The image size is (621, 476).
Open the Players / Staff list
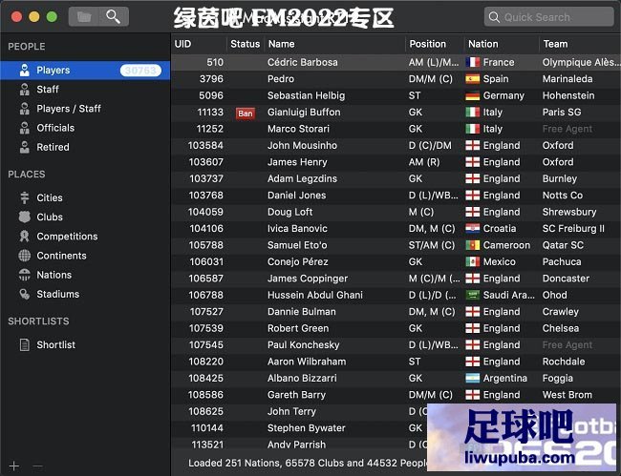(69, 109)
